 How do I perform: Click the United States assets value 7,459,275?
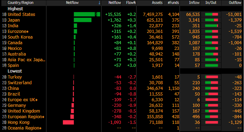[x=153, y=15]
